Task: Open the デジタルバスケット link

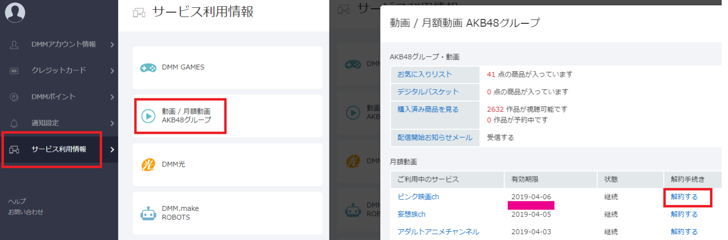Action: [x=428, y=92]
